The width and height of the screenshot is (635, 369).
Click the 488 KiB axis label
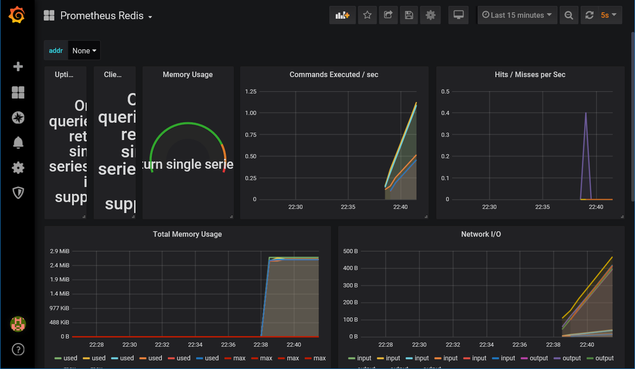[59, 322]
